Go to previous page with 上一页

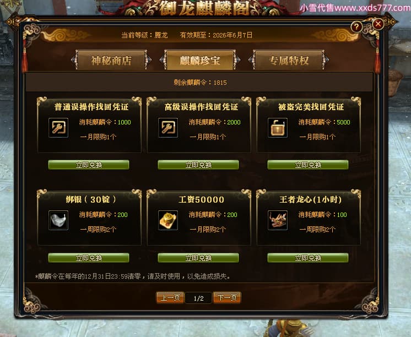(170, 298)
